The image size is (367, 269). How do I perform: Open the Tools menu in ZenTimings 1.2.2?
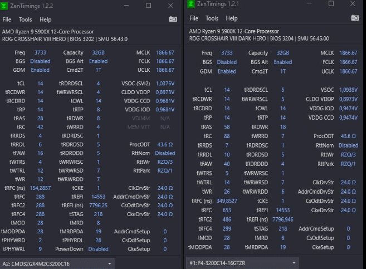pos(24,19)
